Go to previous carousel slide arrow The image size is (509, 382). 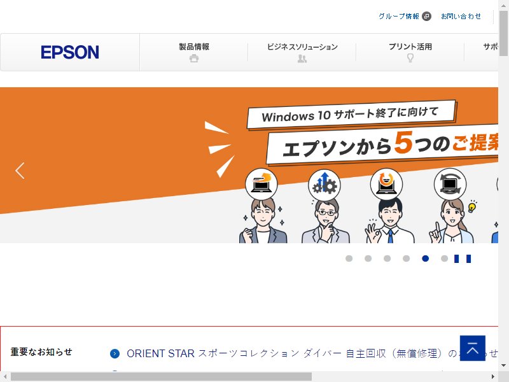pos(20,171)
